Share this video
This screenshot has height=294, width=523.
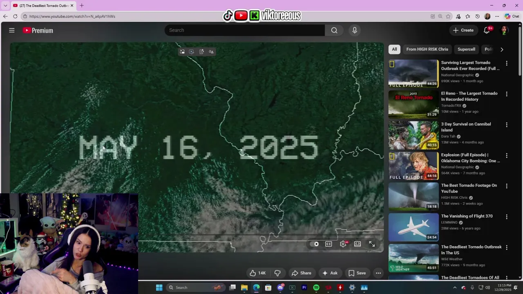pyautogui.click(x=301, y=273)
